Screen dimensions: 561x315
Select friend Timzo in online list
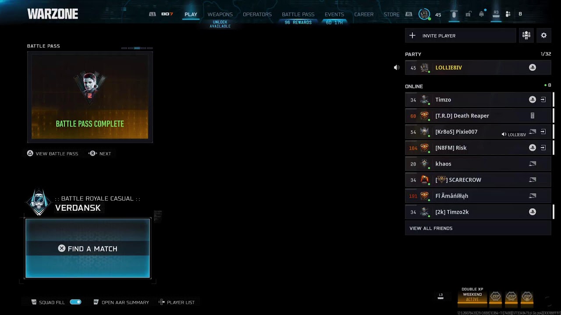[x=478, y=100]
